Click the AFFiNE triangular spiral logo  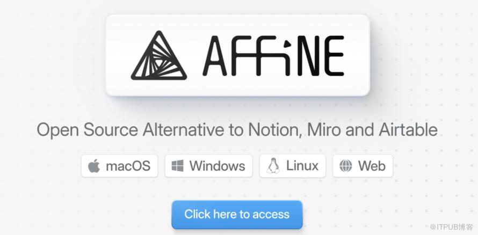pos(158,56)
